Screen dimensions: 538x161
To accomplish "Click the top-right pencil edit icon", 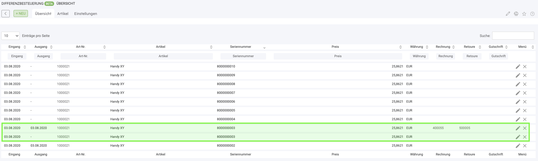I will 508,14.
